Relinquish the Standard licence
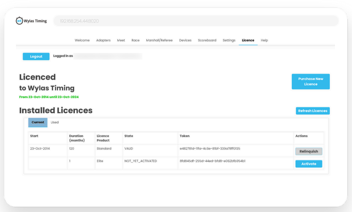The width and height of the screenshot is (352, 212). pyautogui.click(x=308, y=151)
